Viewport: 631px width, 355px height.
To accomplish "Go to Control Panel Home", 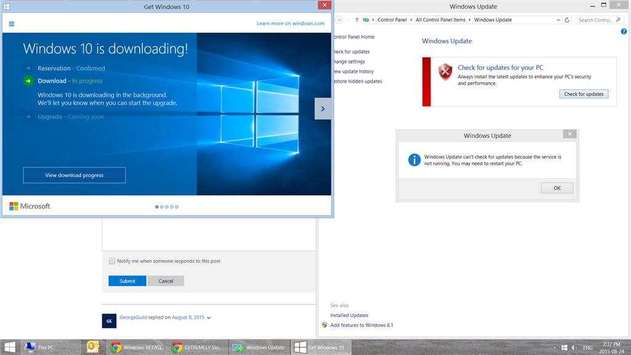I will click(x=353, y=36).
